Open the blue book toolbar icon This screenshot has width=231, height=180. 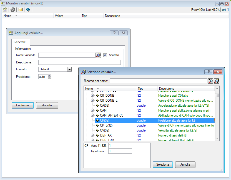28,10
